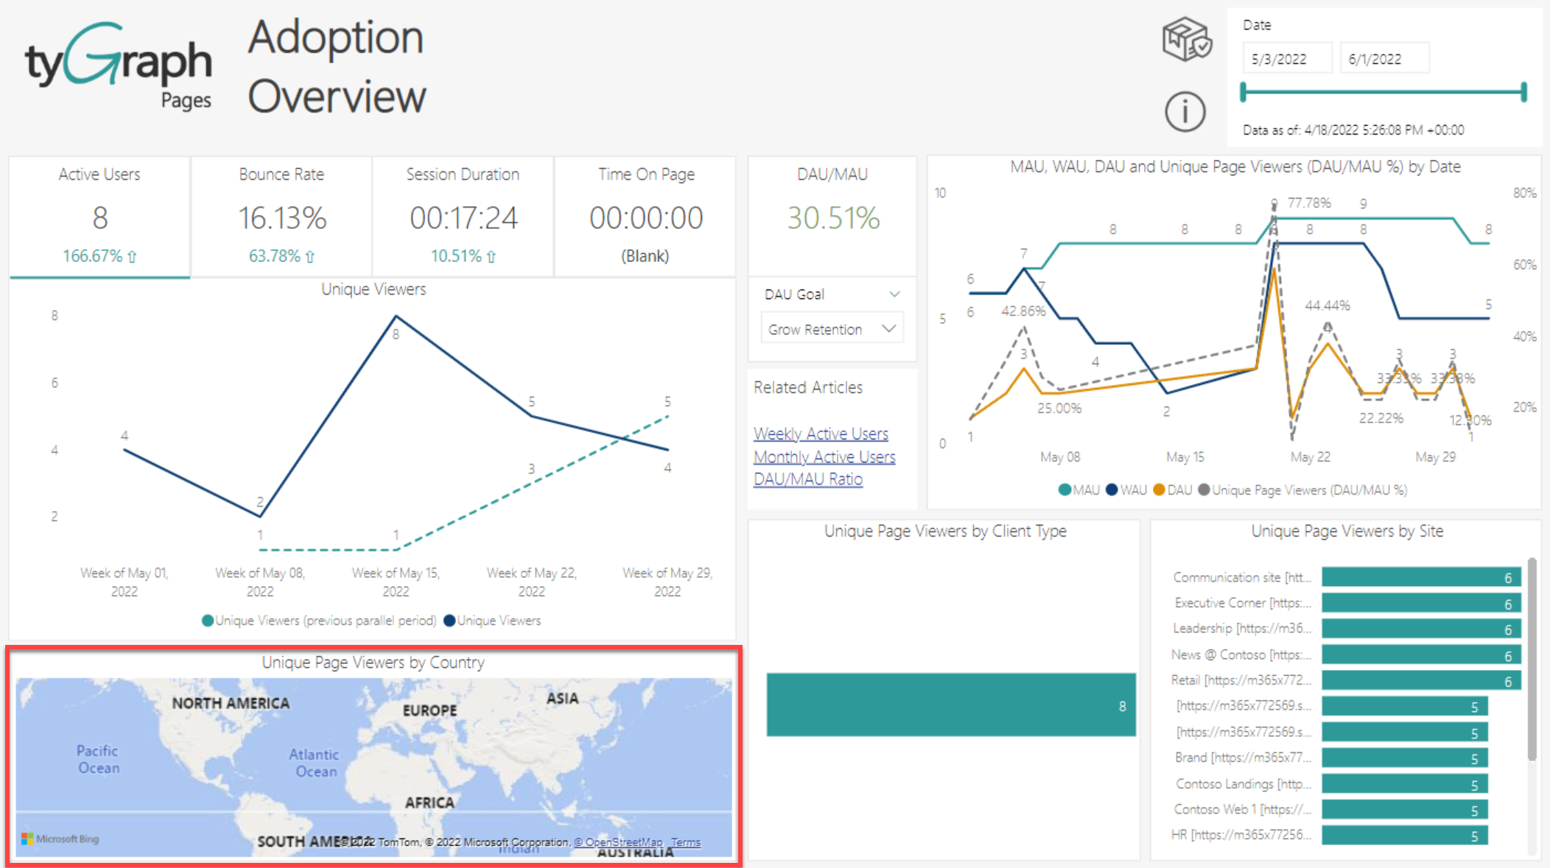
Task: Select the Bounce Rate card
Action: click(281, 216)
